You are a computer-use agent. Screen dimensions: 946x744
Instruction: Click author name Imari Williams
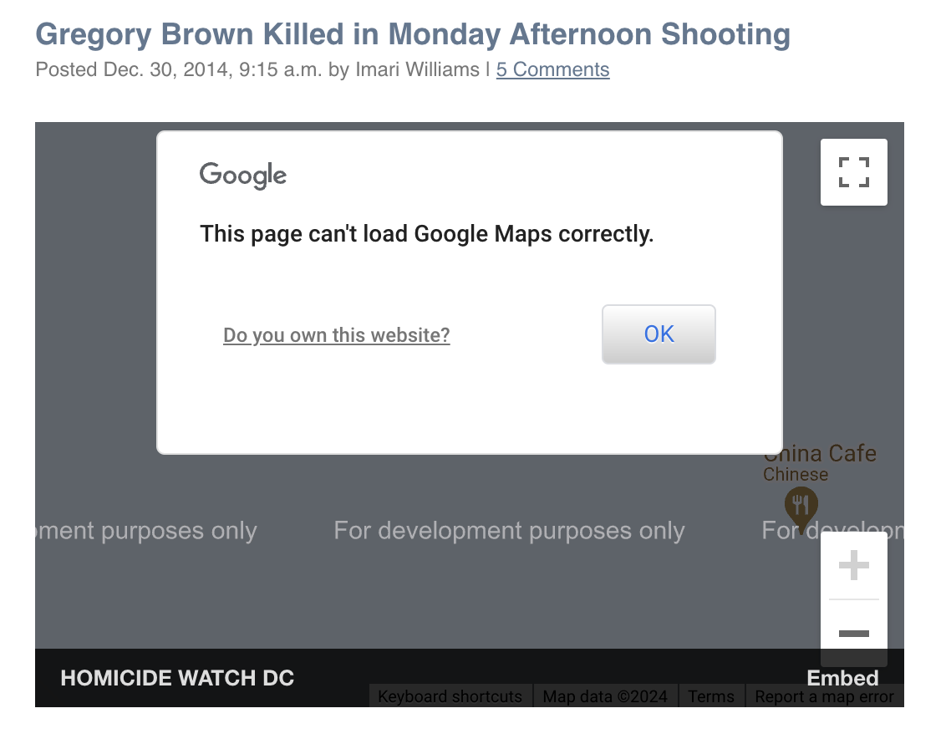tap(417, 69)
